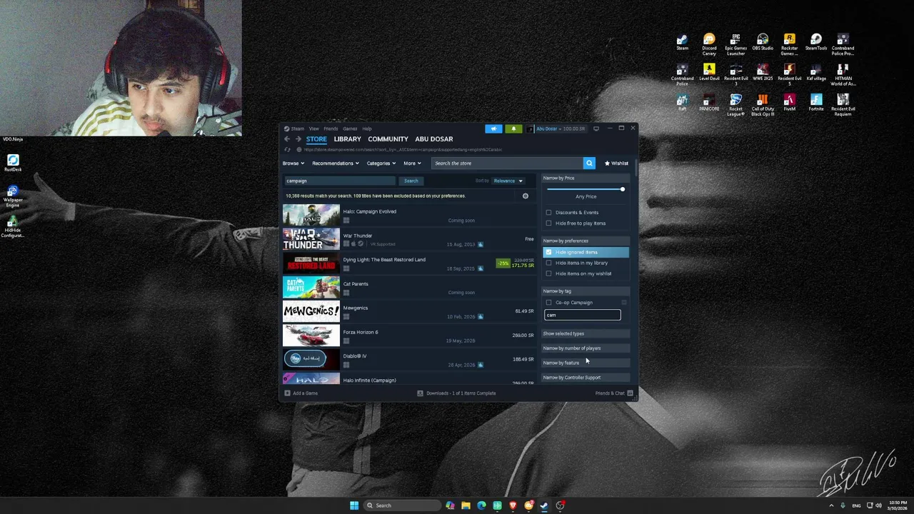Click the Windows Start button
The image size is (914, 514).
click(354, 505)
